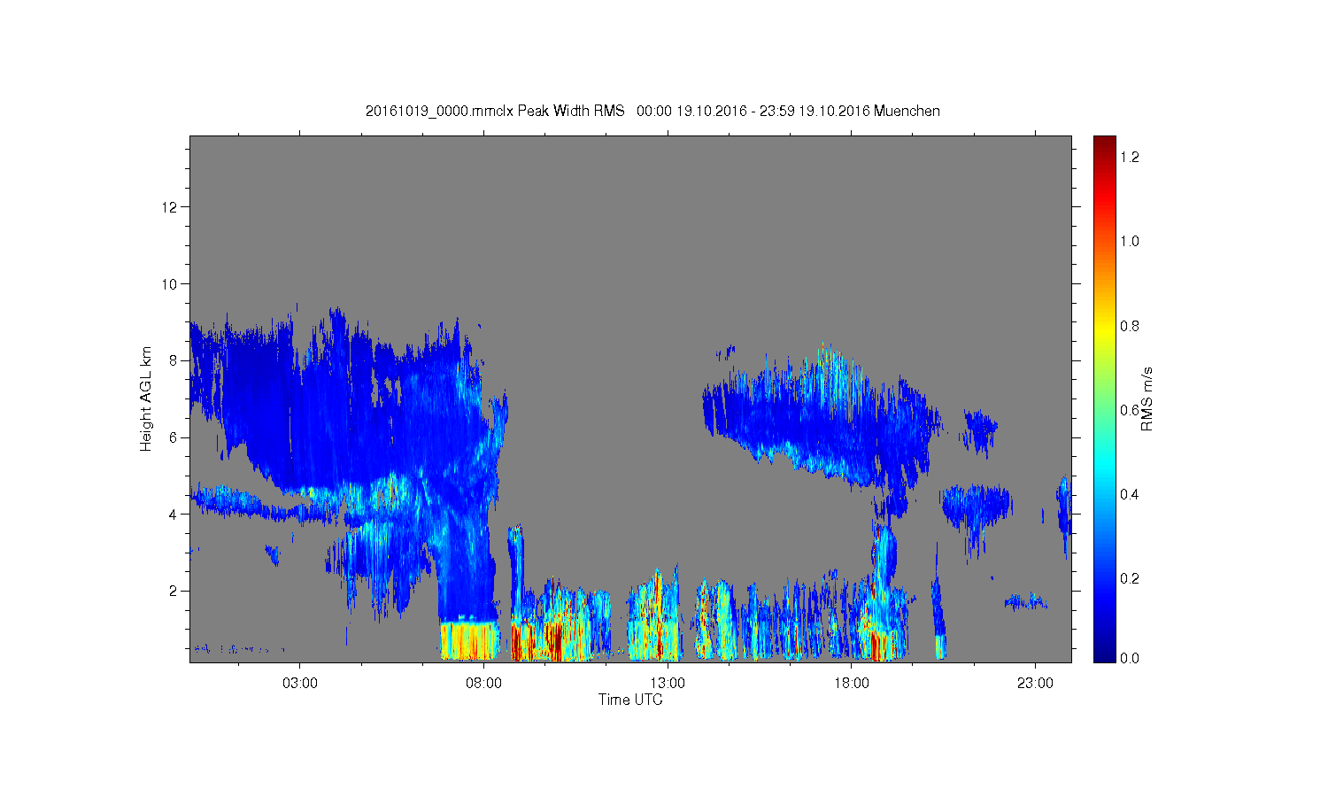Click the colorbar tick value '0.8'
This screenshot has height=797, width=1328.
1130,326
